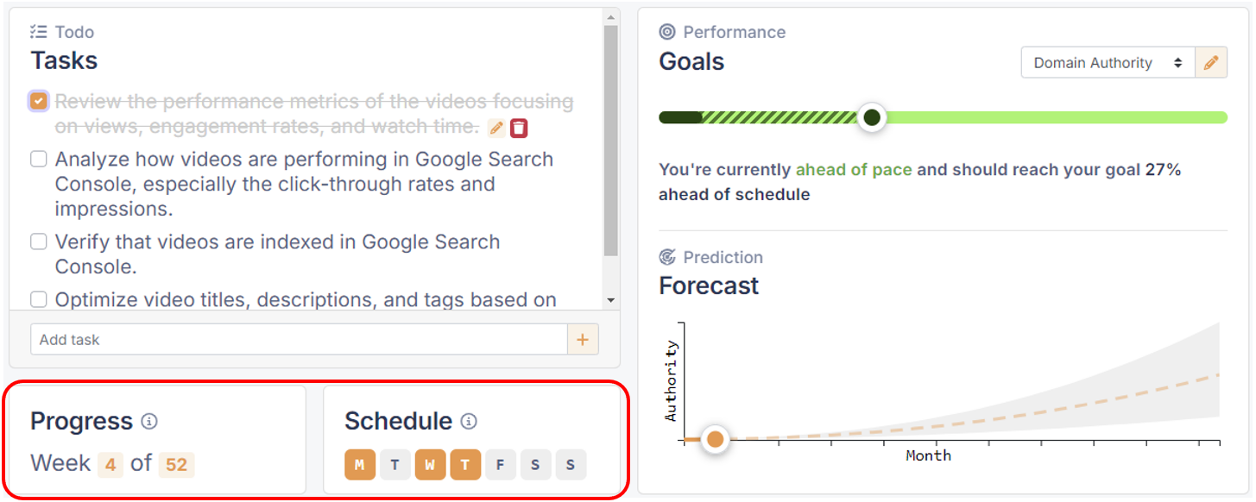This screenshot has width=1256, height=502.
Task: Click the goal progress slider handle
Action: pyautogui.click(x=871, y=116)
